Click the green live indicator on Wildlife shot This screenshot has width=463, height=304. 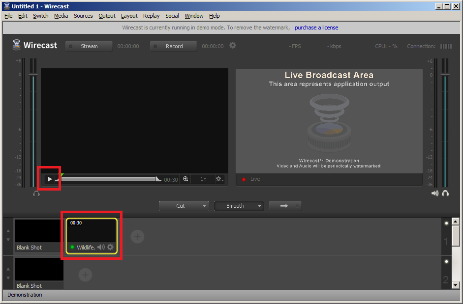(72, 247)
